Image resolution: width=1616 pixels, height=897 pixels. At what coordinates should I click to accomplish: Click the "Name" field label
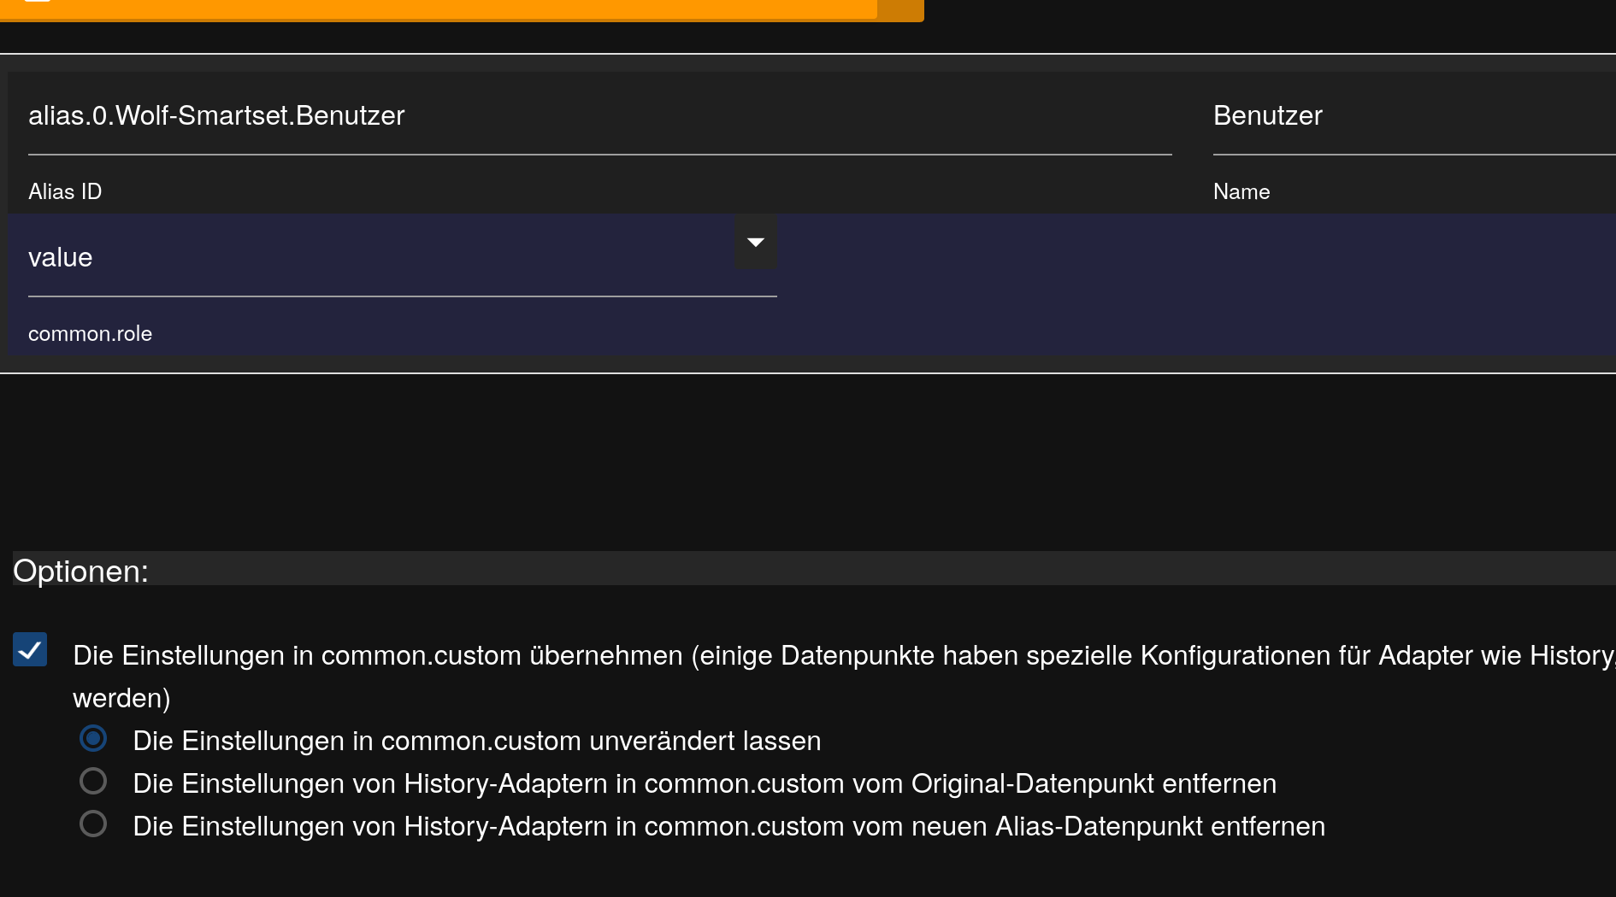(1241, 191)
